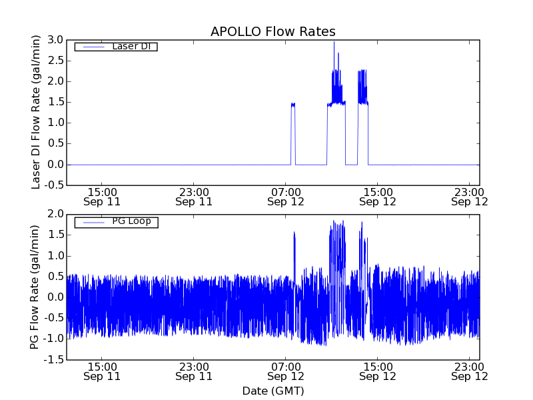
Task: Click "23:00 Sep 11" under the PG Loop plot
Action: click(194, 371)
